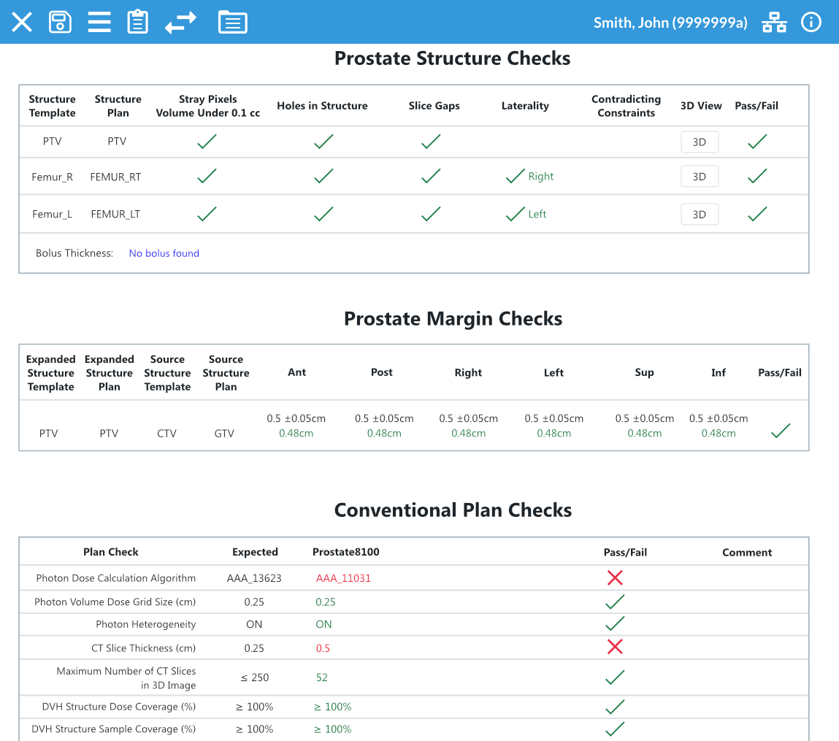Click the Pass/Fail checkmark in Prostate Margin Checks
The height and width of the screenshot is (741, 839).
coord(780,431)
